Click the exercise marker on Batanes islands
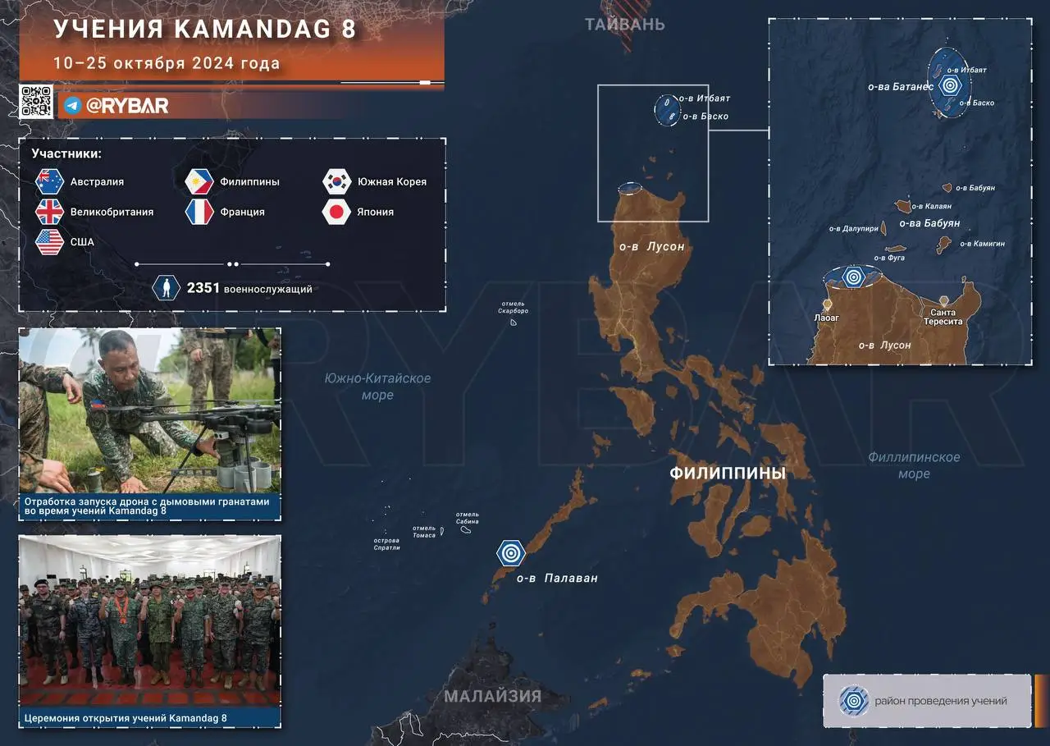1050x746 pixels. [x=950, y=85]
